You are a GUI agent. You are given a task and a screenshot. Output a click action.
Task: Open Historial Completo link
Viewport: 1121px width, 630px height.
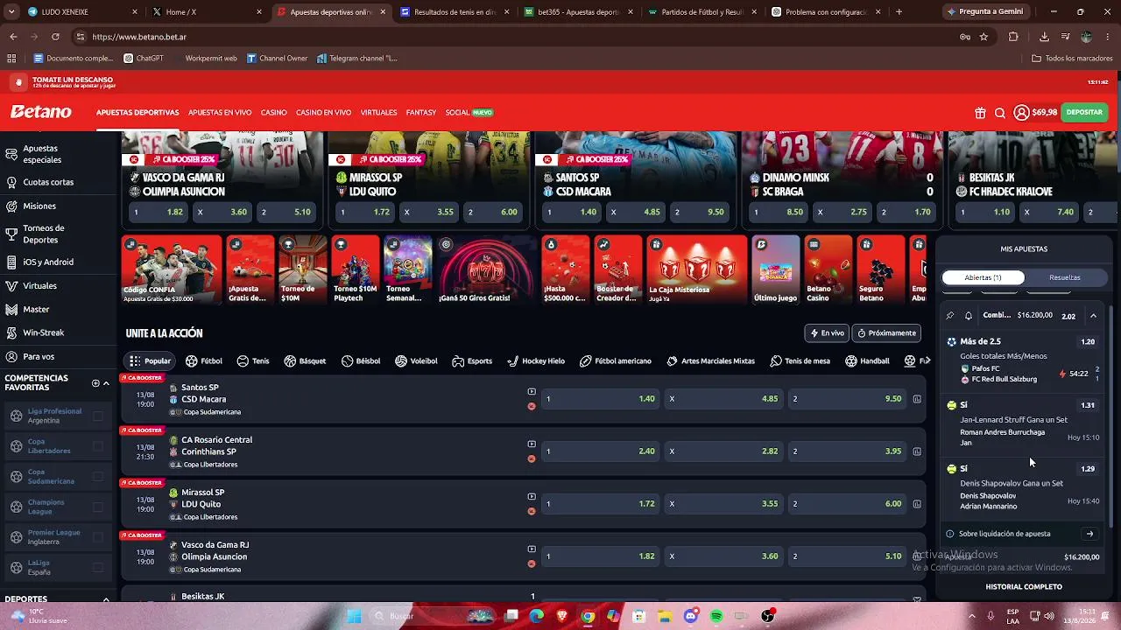(x=1024, y=587)
